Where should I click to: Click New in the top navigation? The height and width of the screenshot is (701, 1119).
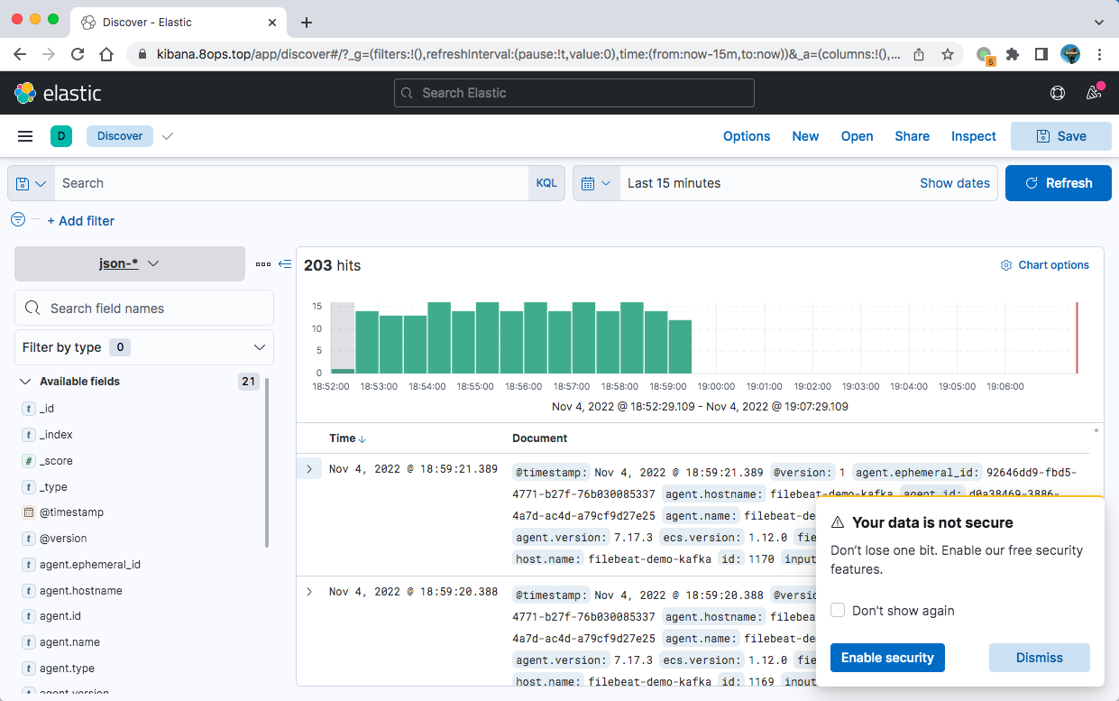coord(805,136)
